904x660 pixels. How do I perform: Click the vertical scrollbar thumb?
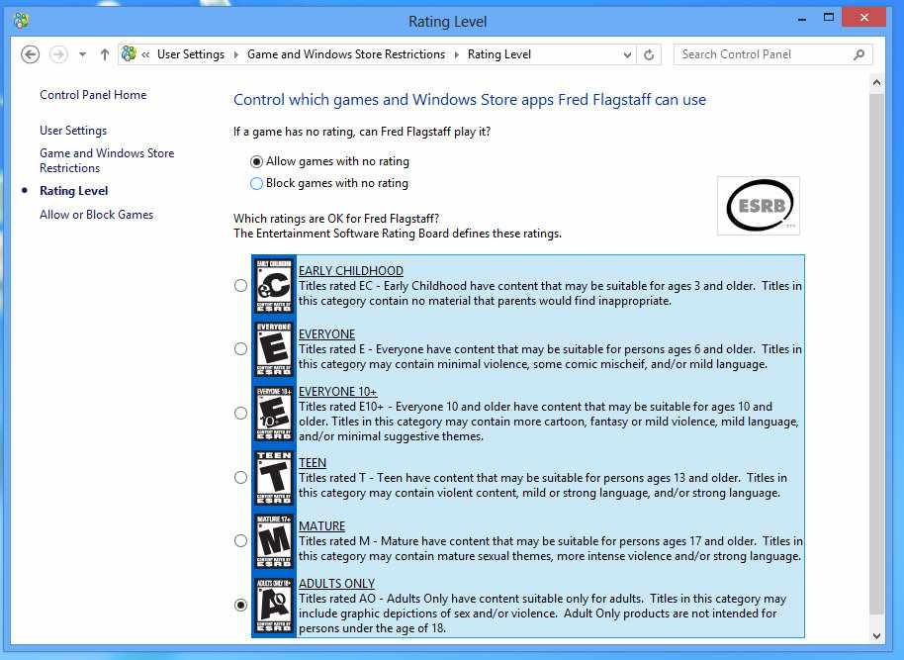pyautogui.click(x=876, y=353)
